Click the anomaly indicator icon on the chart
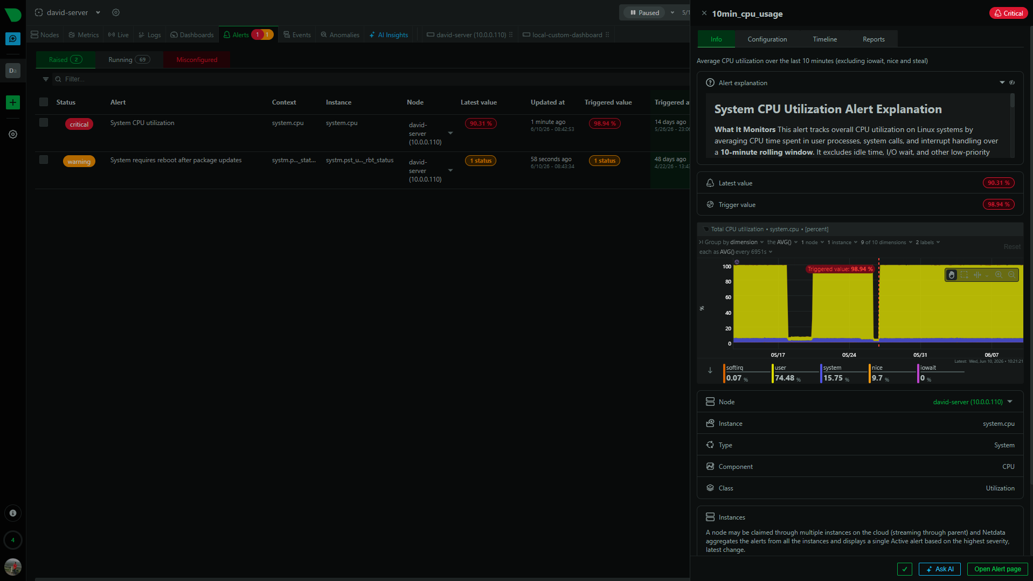The image size is (1033, 581). pyautogui.click(x=737, y=262)
